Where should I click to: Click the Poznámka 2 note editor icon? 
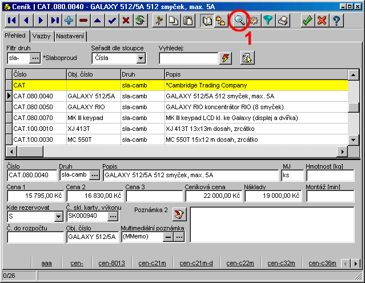click(x=179, y=213)
